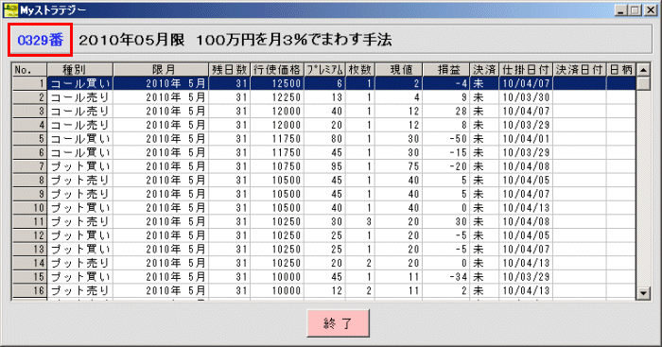This screenshot has height=347, width=662.
Task: Maximize the Myストラテジー window
Action: tap(635, 10)
